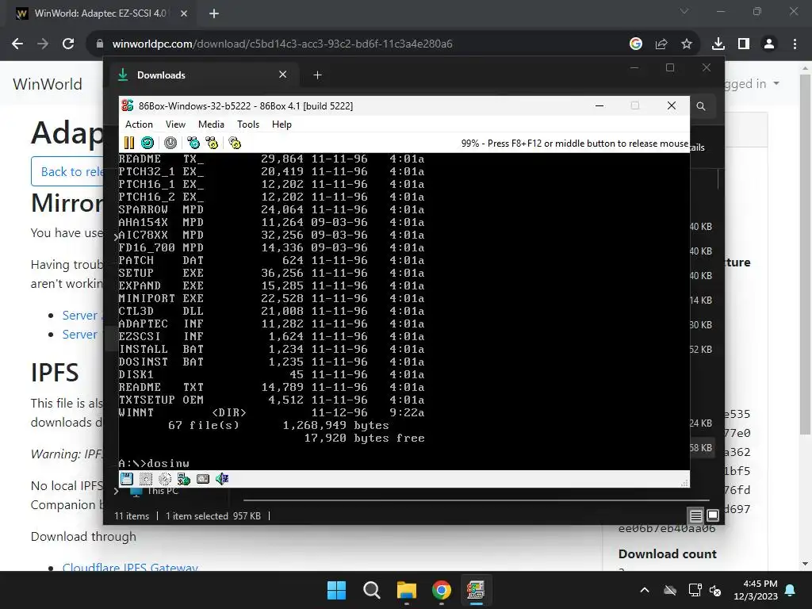
Task: Send Ctrl+Alt+Del via toolbar icon
Action: [193, 143]
